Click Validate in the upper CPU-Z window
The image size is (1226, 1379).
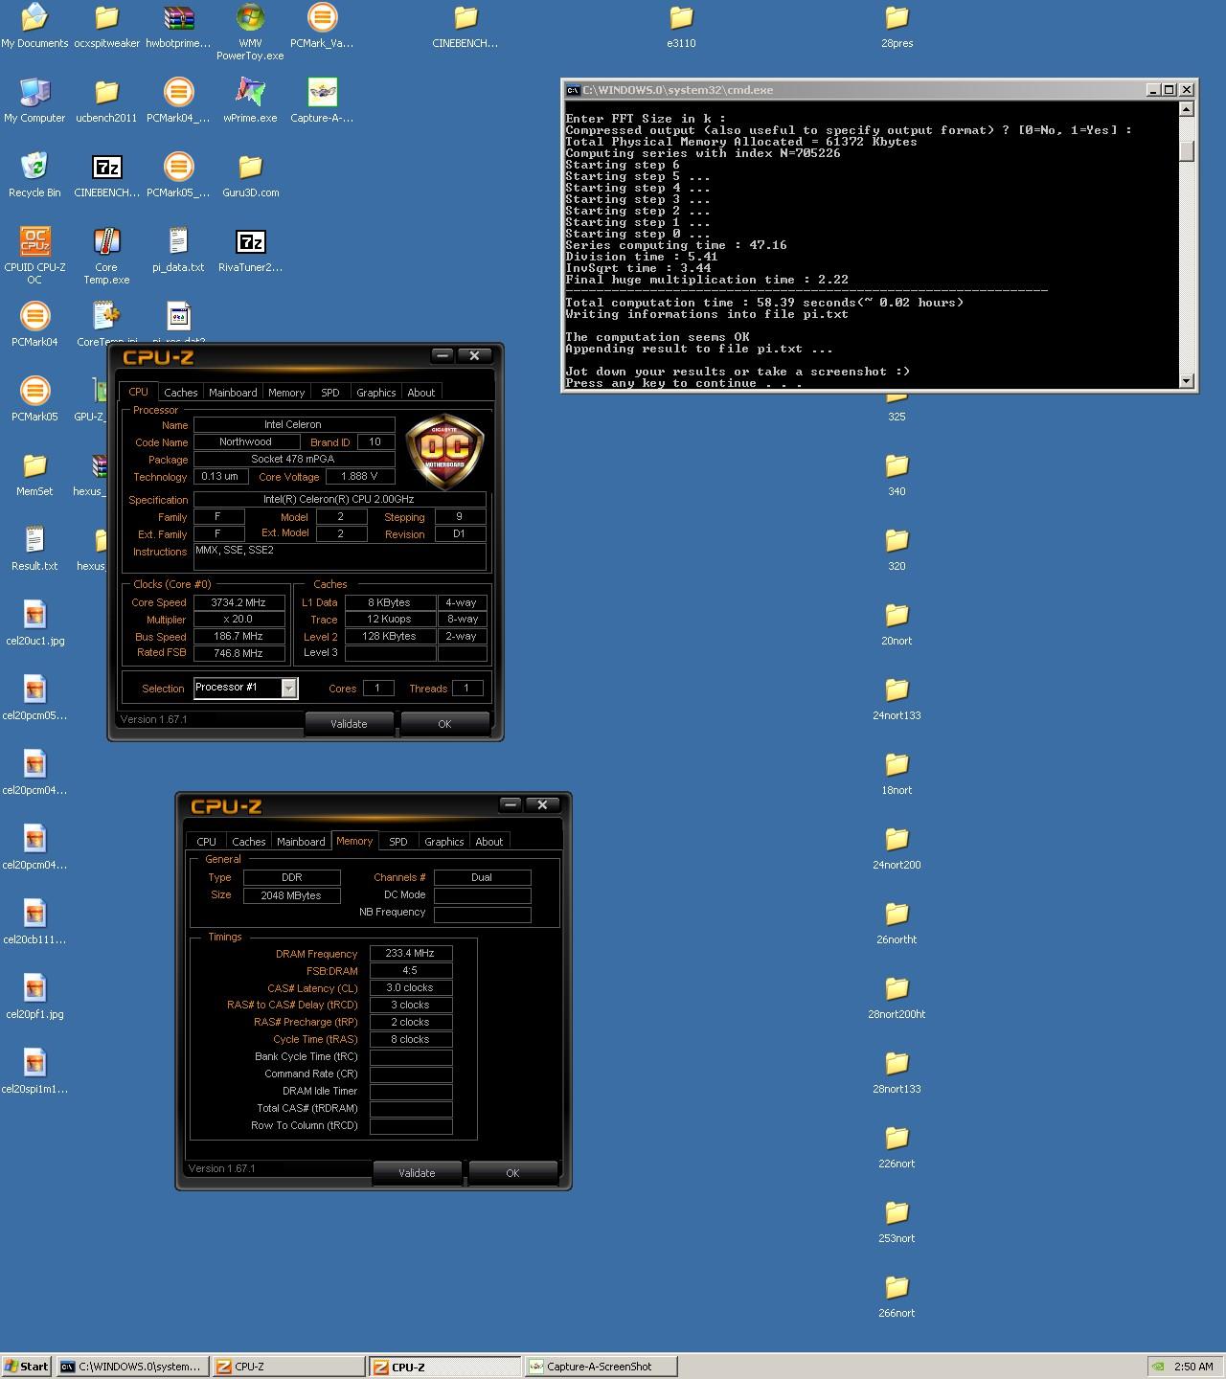tap(349, 724)
